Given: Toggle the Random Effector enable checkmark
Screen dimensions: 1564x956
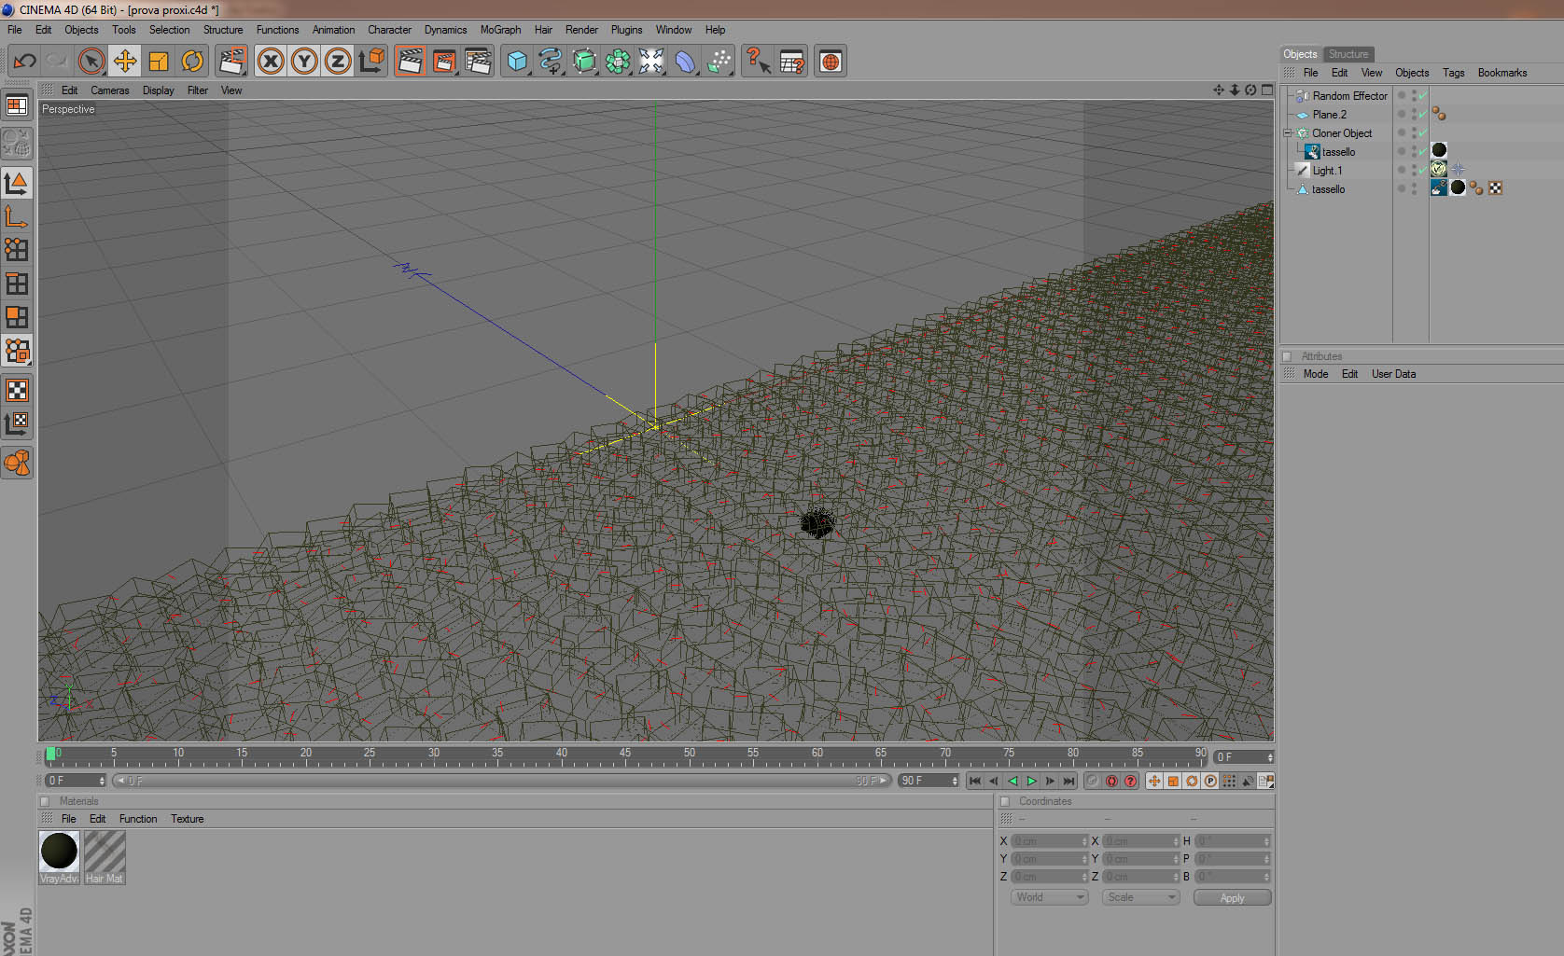Looking at the screenshot, I should (1423, 96).
